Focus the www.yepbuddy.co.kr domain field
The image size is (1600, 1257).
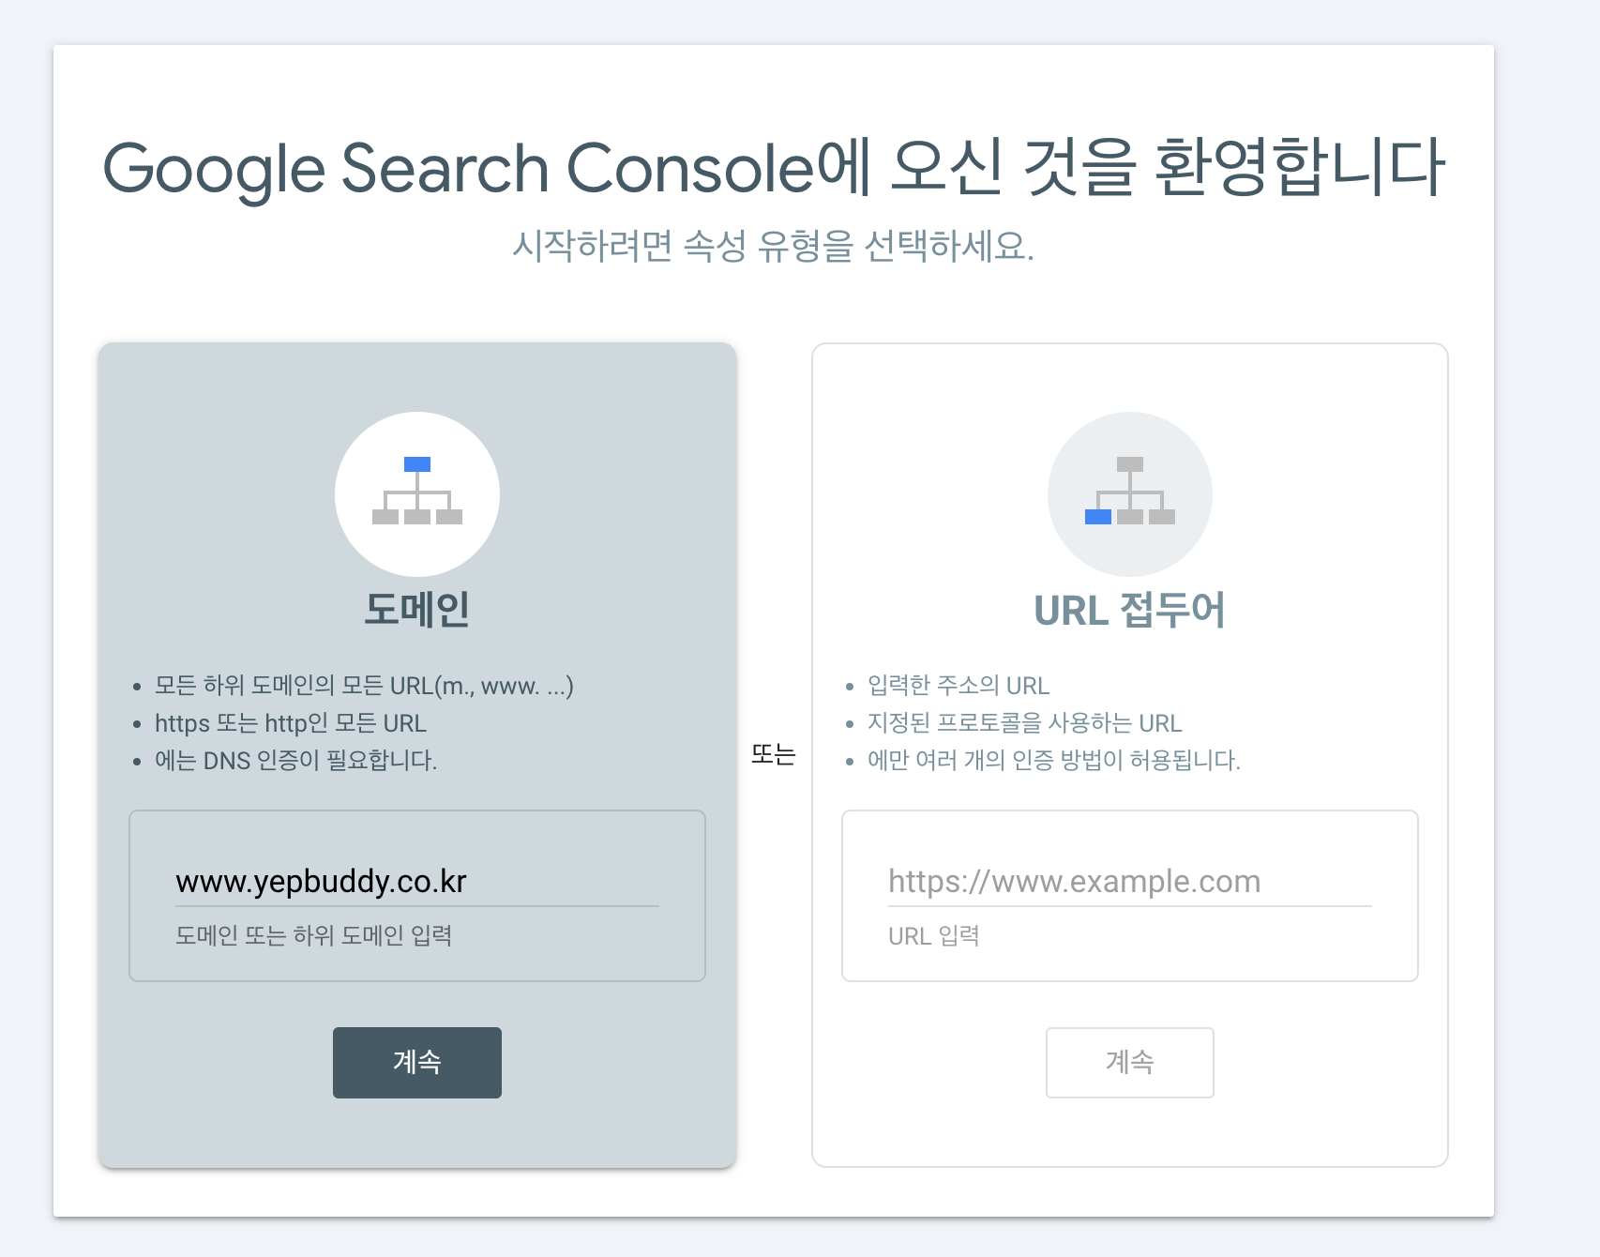point(417,882)
